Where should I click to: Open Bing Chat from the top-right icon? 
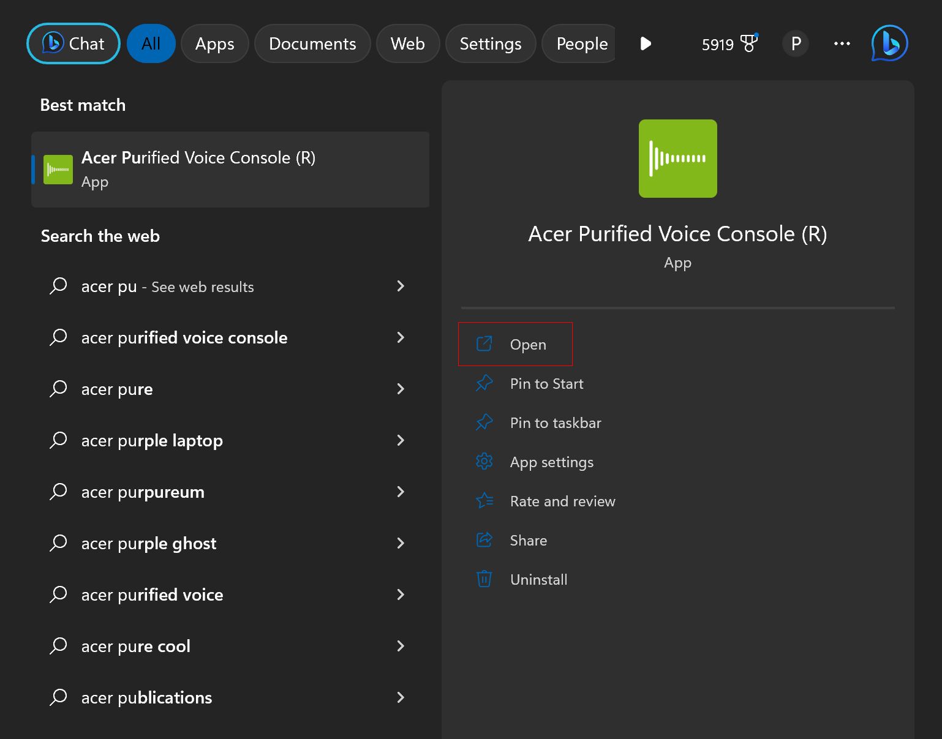coord(888,43)
